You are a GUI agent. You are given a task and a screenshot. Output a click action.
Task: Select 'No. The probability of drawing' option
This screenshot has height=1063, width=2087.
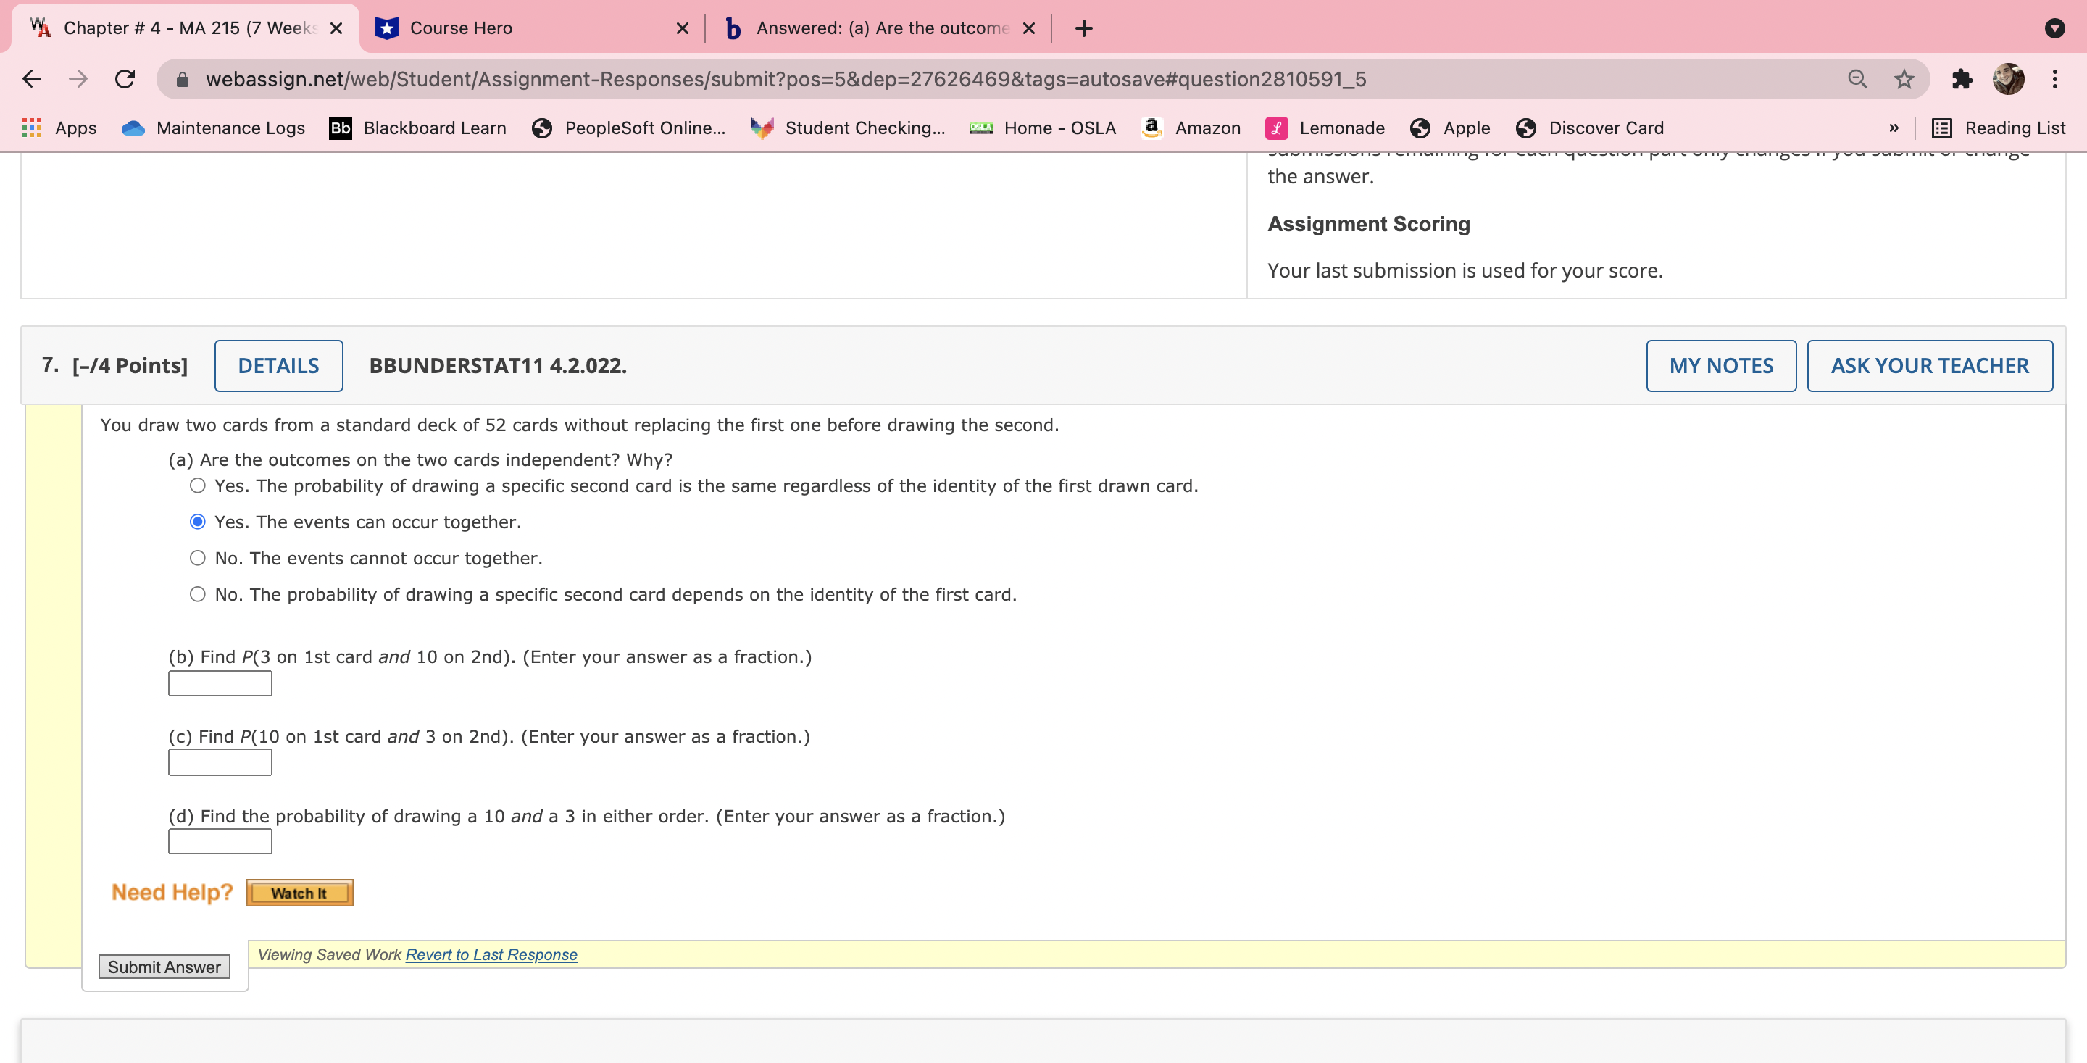198,594
